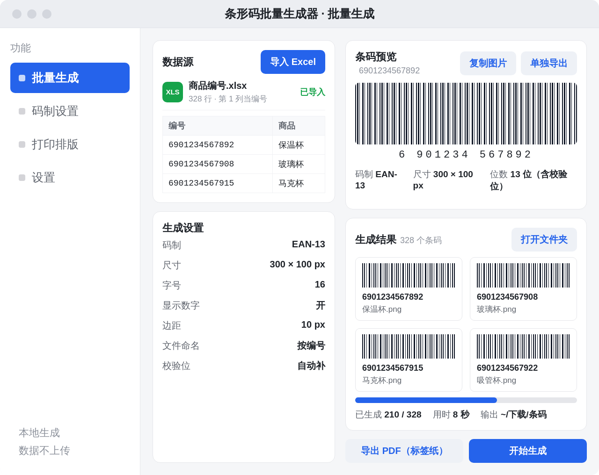Select table cell 6901234567908
599x475 pixels.
click(x=218, y=164)
